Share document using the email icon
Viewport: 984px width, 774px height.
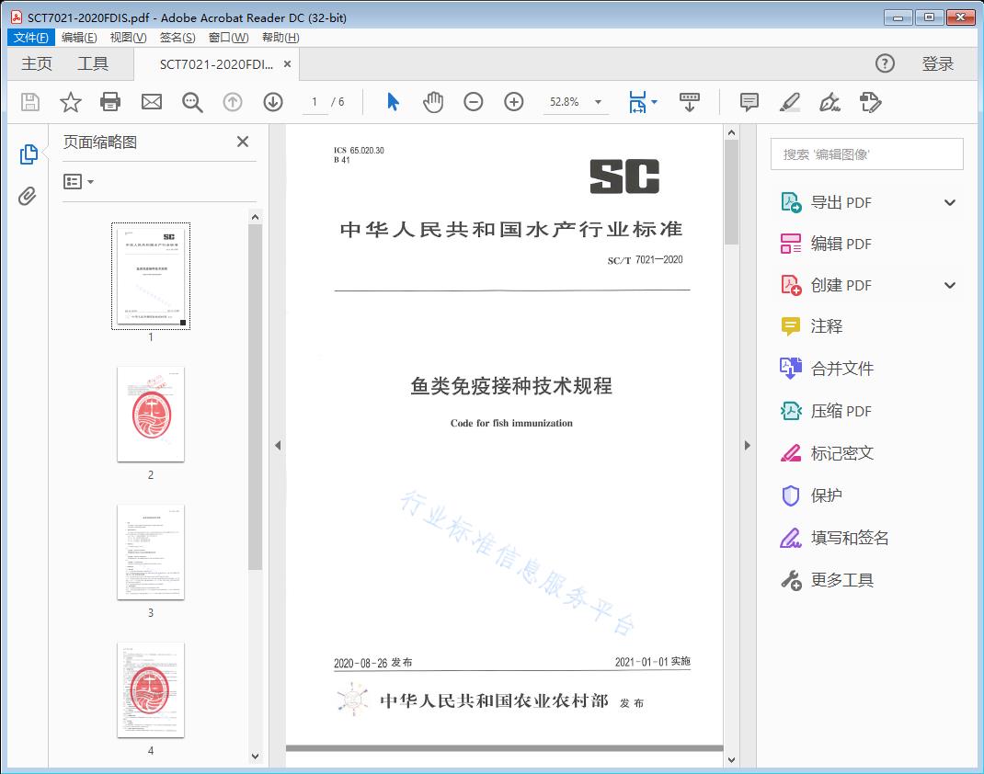pos(151,102)
